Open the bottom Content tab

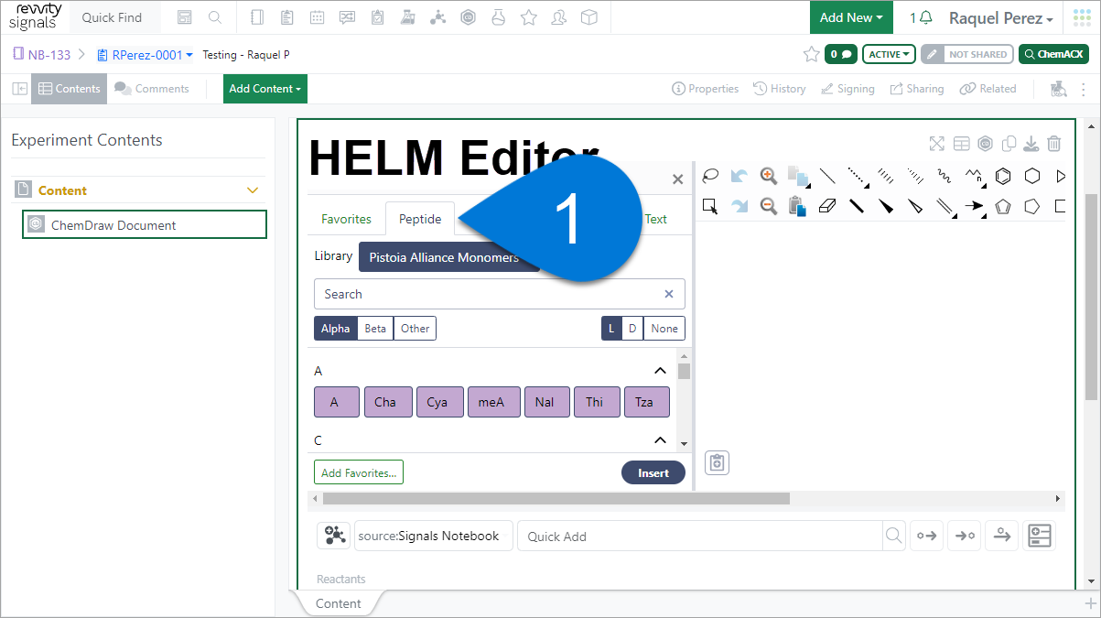338,603
